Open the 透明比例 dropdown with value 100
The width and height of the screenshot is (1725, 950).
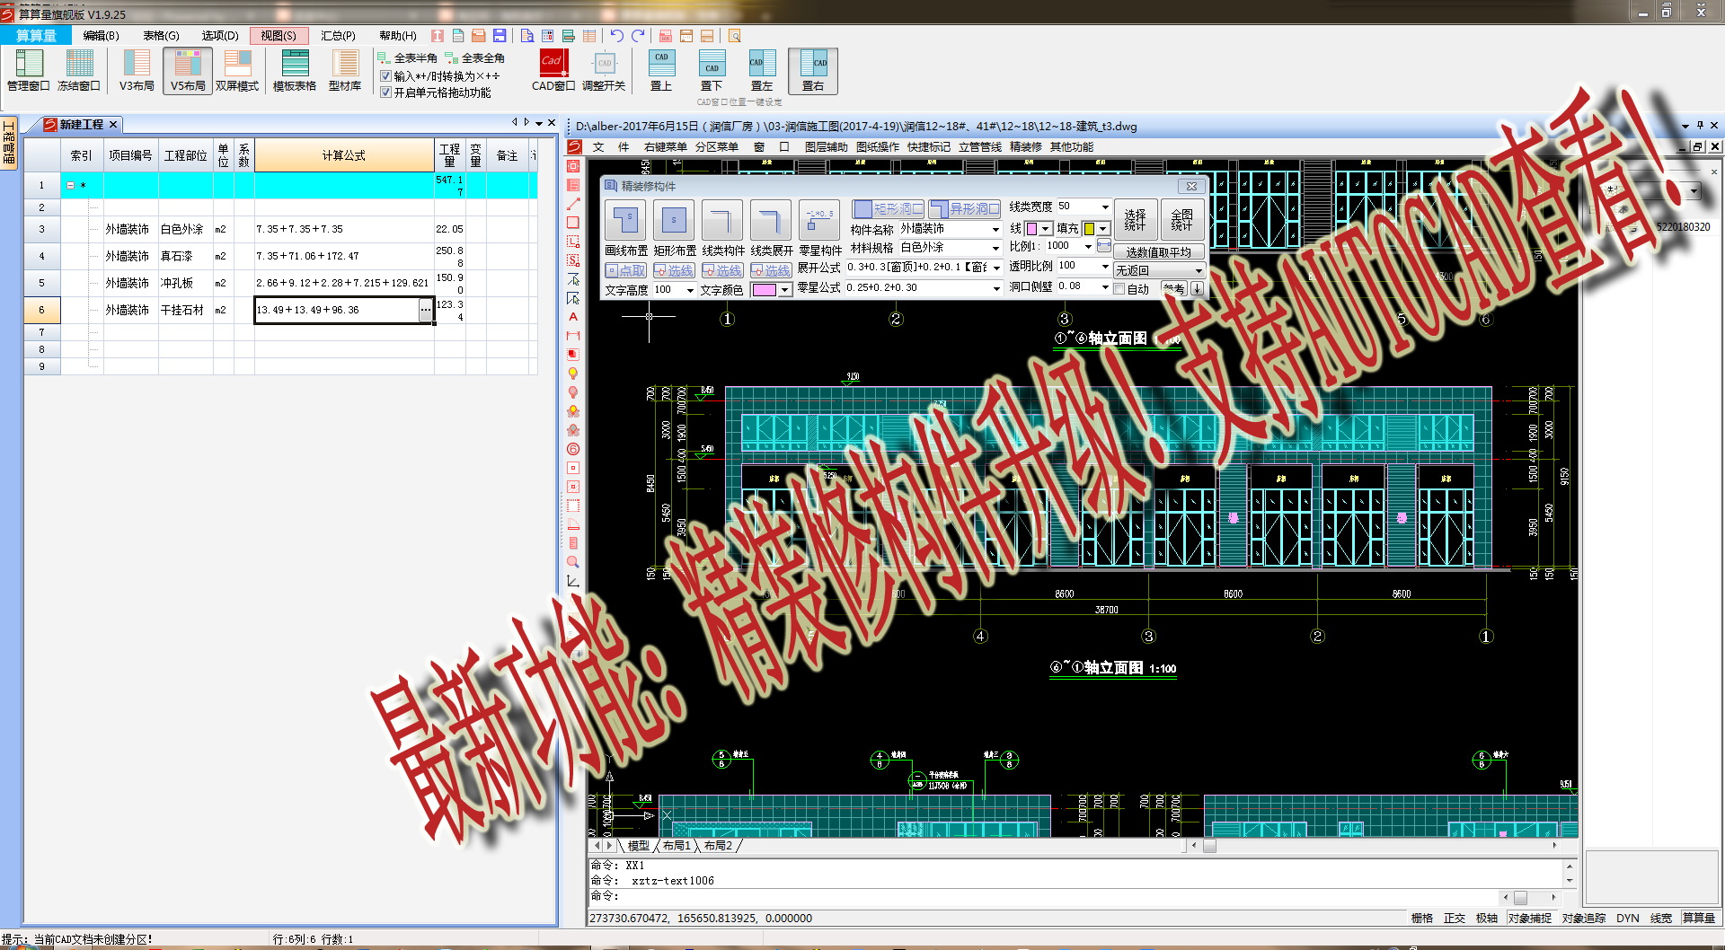pyautogui.click(x=1105, y=266)
